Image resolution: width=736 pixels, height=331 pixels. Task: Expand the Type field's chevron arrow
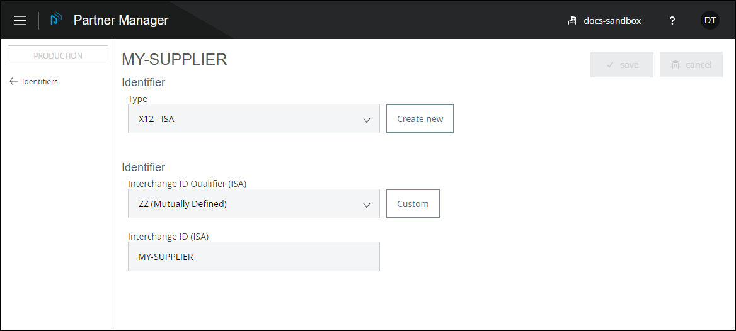tap(367, 120)
